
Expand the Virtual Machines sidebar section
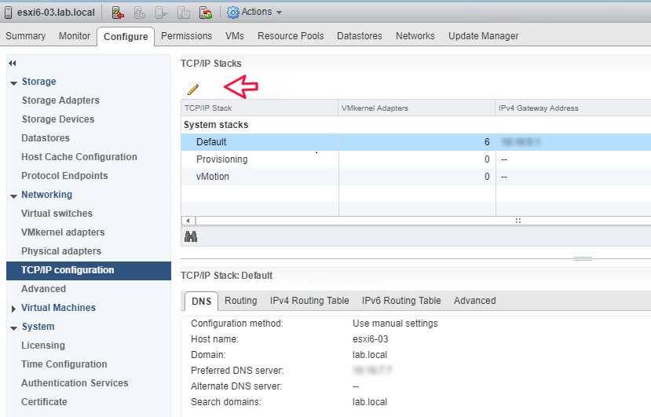point(13,309)
